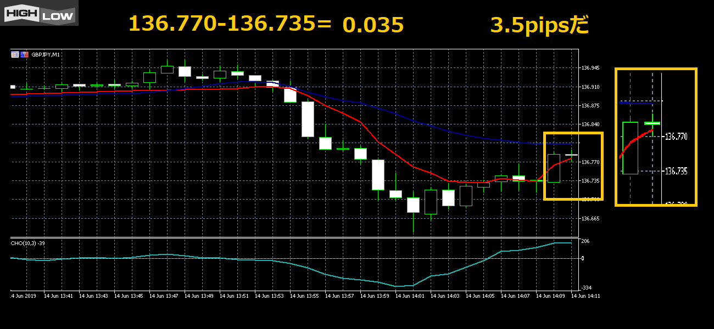Click the 136.735 label in enlarged inset

point(676,171)
